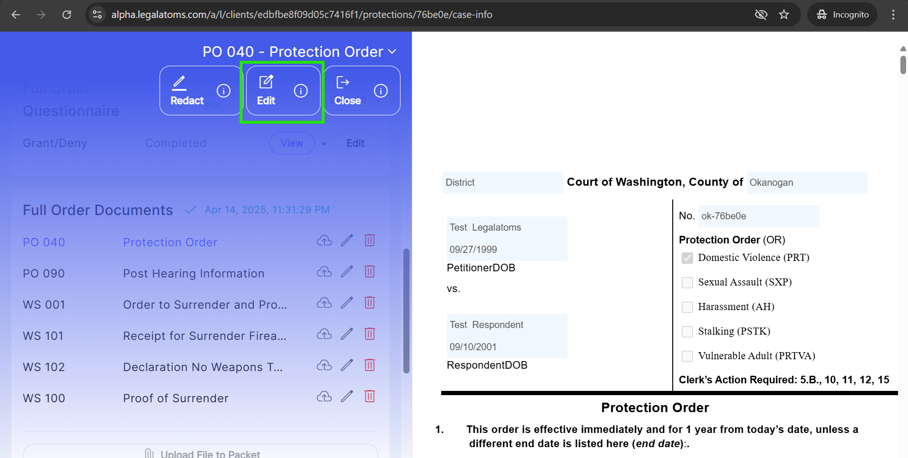The width and height of the screenshot is (908, 458).
Task: Click the Okanogan county field
Action: pos(807,182)
